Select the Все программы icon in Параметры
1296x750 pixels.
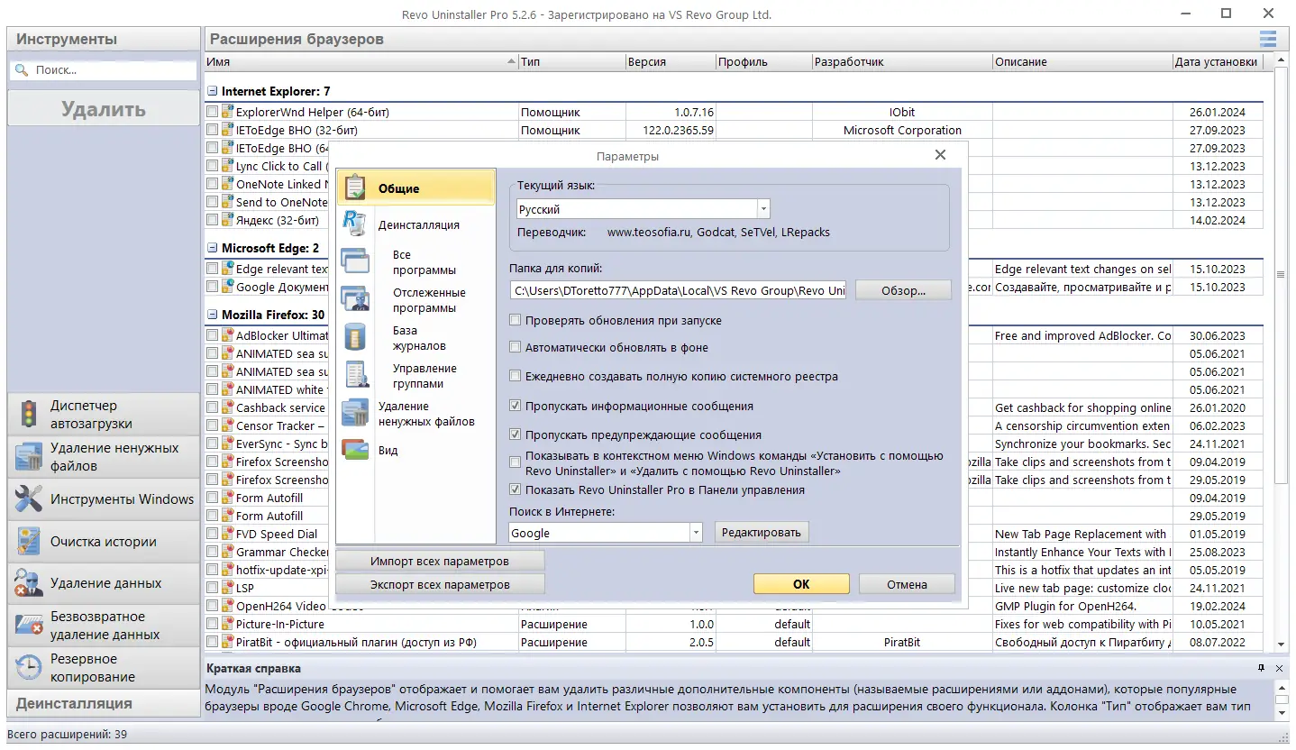click(355, 261)
